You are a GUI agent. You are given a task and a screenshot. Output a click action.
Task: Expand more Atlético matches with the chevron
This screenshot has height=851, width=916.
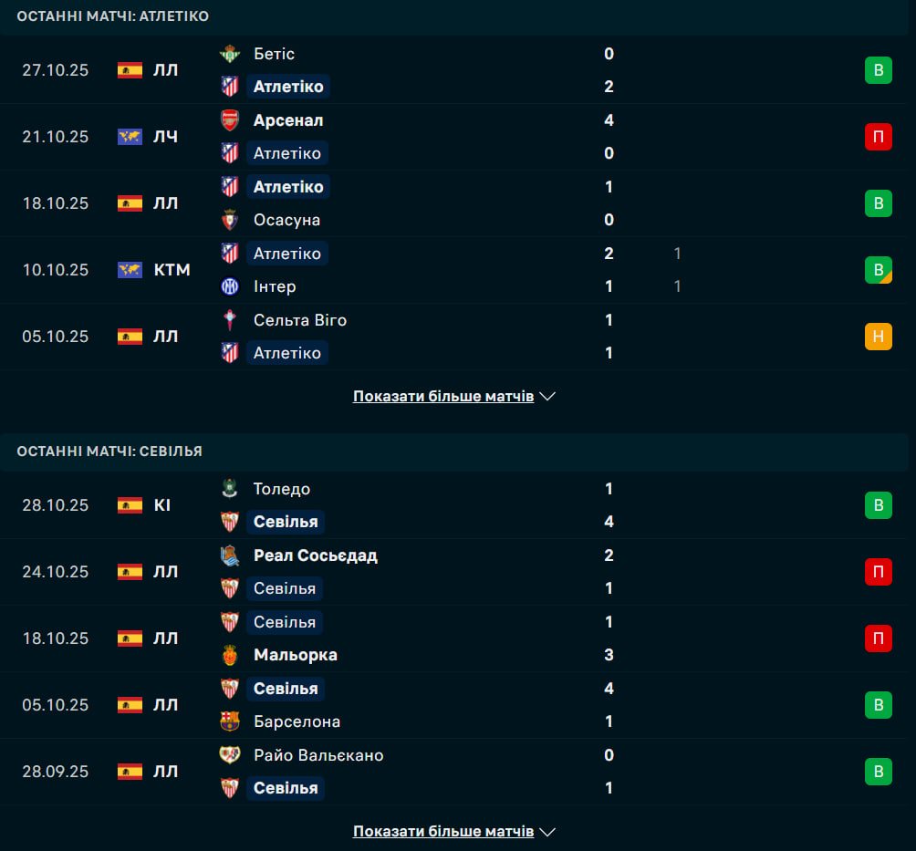[x=547, y=397]
